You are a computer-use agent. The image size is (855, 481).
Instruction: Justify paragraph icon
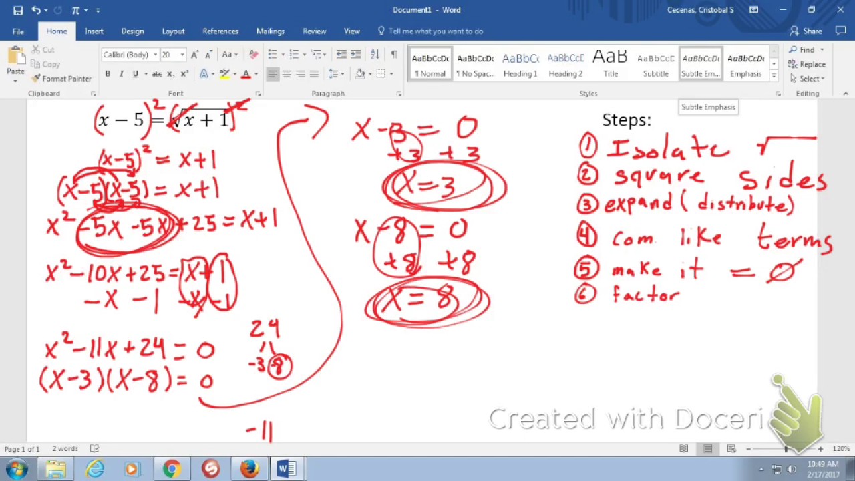click(315, 74)
